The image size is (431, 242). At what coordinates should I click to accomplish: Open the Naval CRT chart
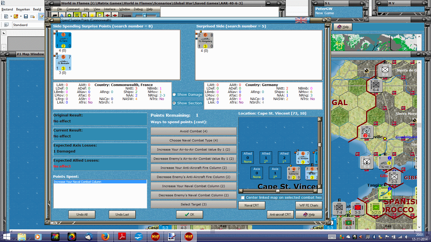(x=252, y=205)
